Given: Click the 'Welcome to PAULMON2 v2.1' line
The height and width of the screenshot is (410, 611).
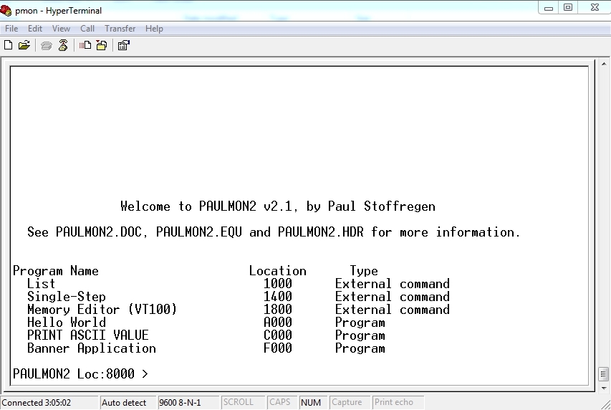Looking at the screenshot, I should (278, 206).
